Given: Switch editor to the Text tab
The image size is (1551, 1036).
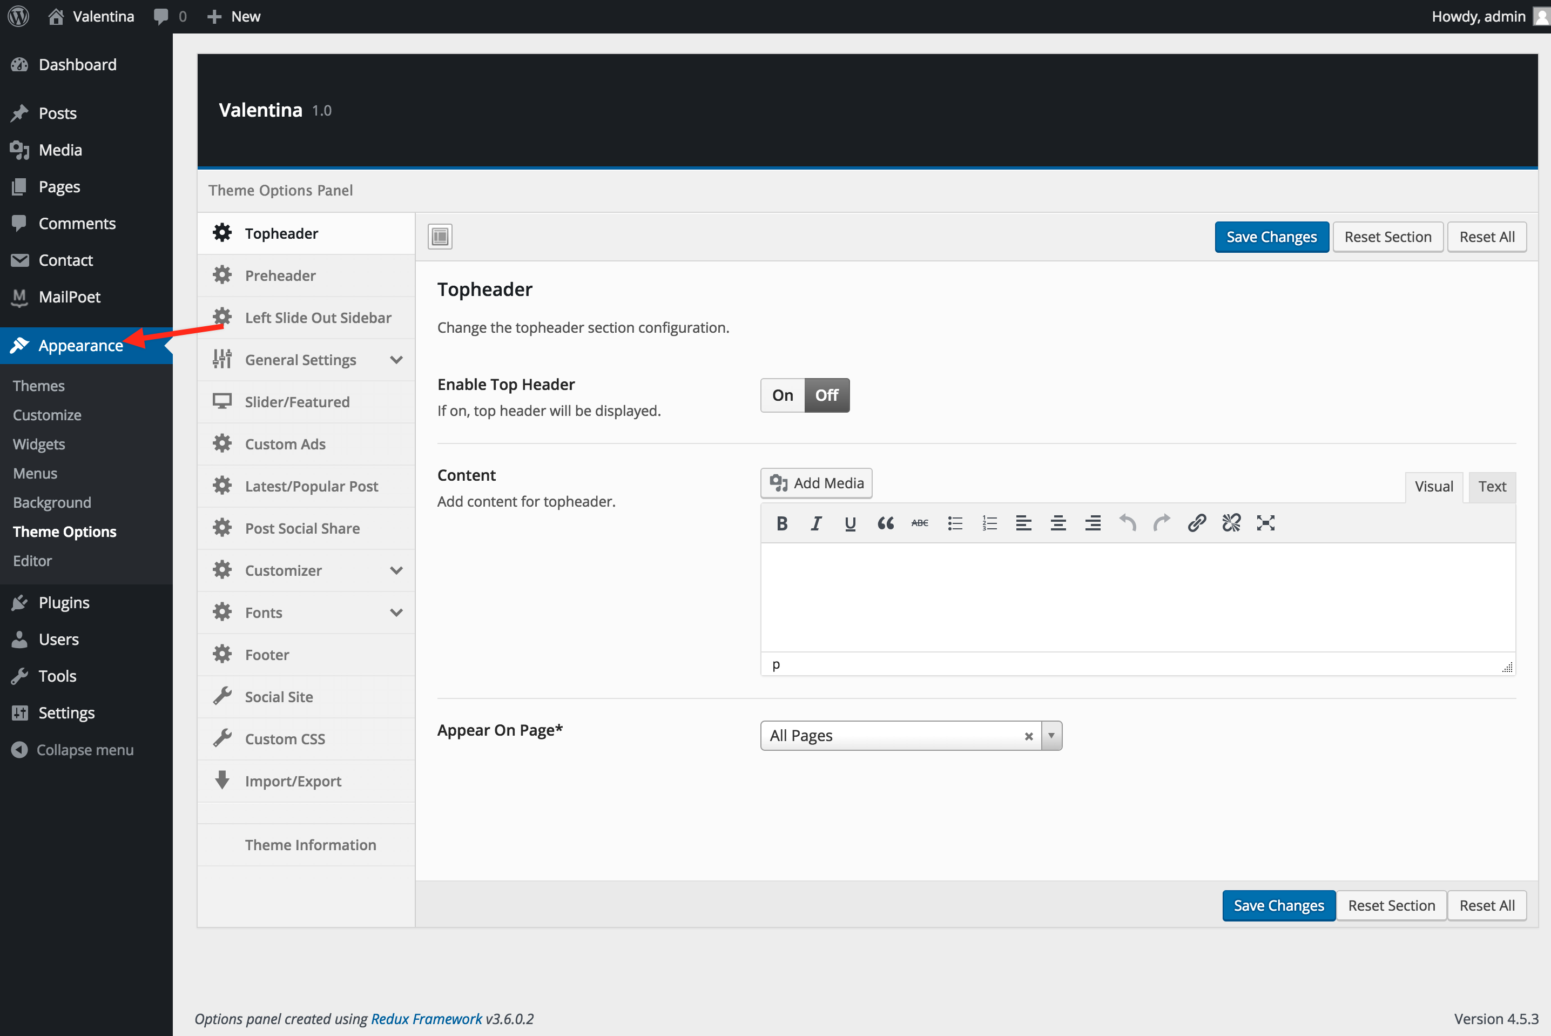Looking at the screenshot, I should 1492,486.
